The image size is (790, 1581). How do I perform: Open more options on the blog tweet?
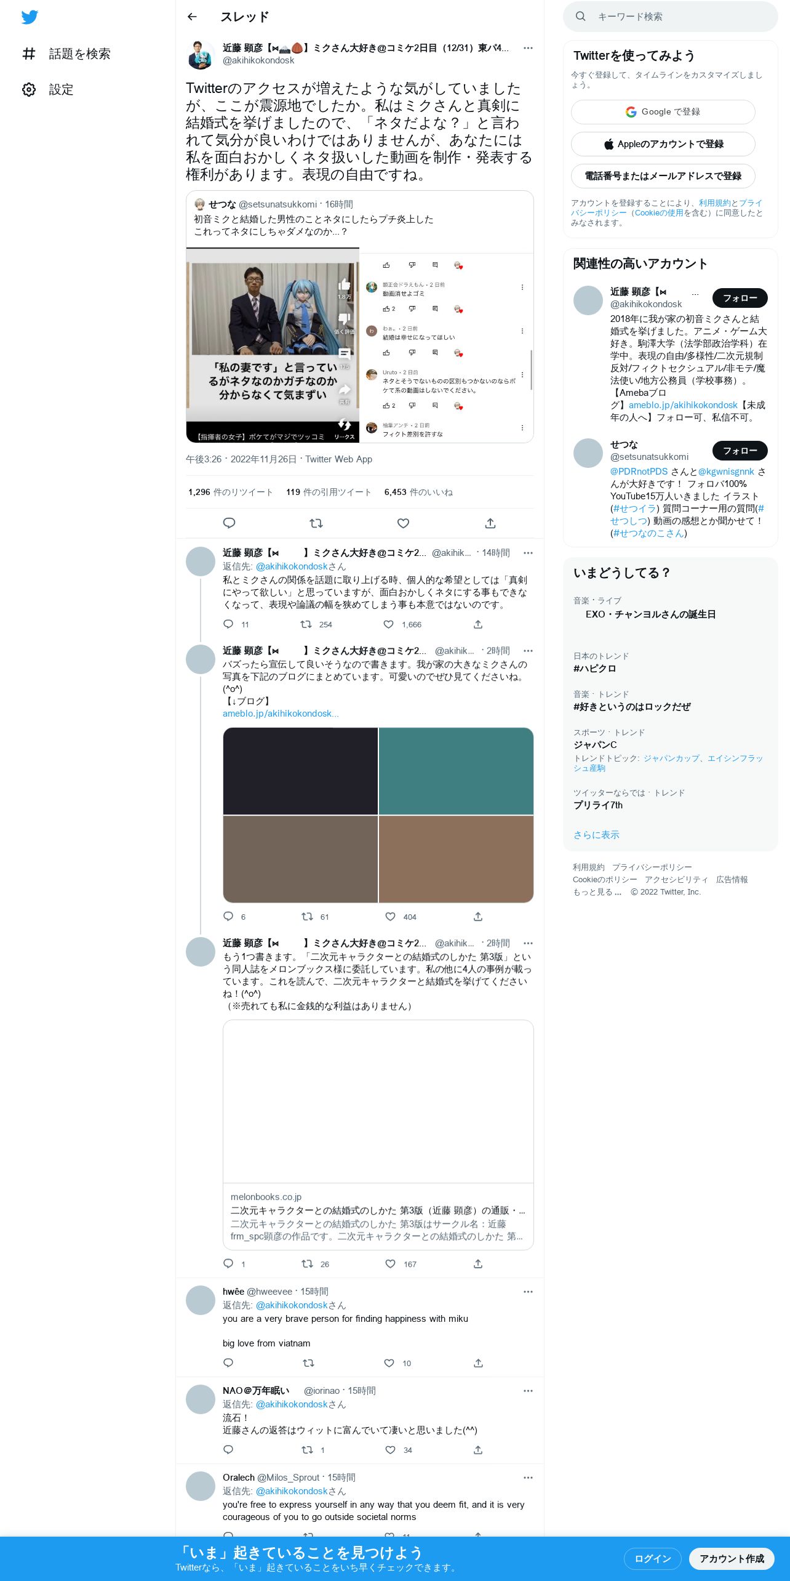click(x=528, y=651)
